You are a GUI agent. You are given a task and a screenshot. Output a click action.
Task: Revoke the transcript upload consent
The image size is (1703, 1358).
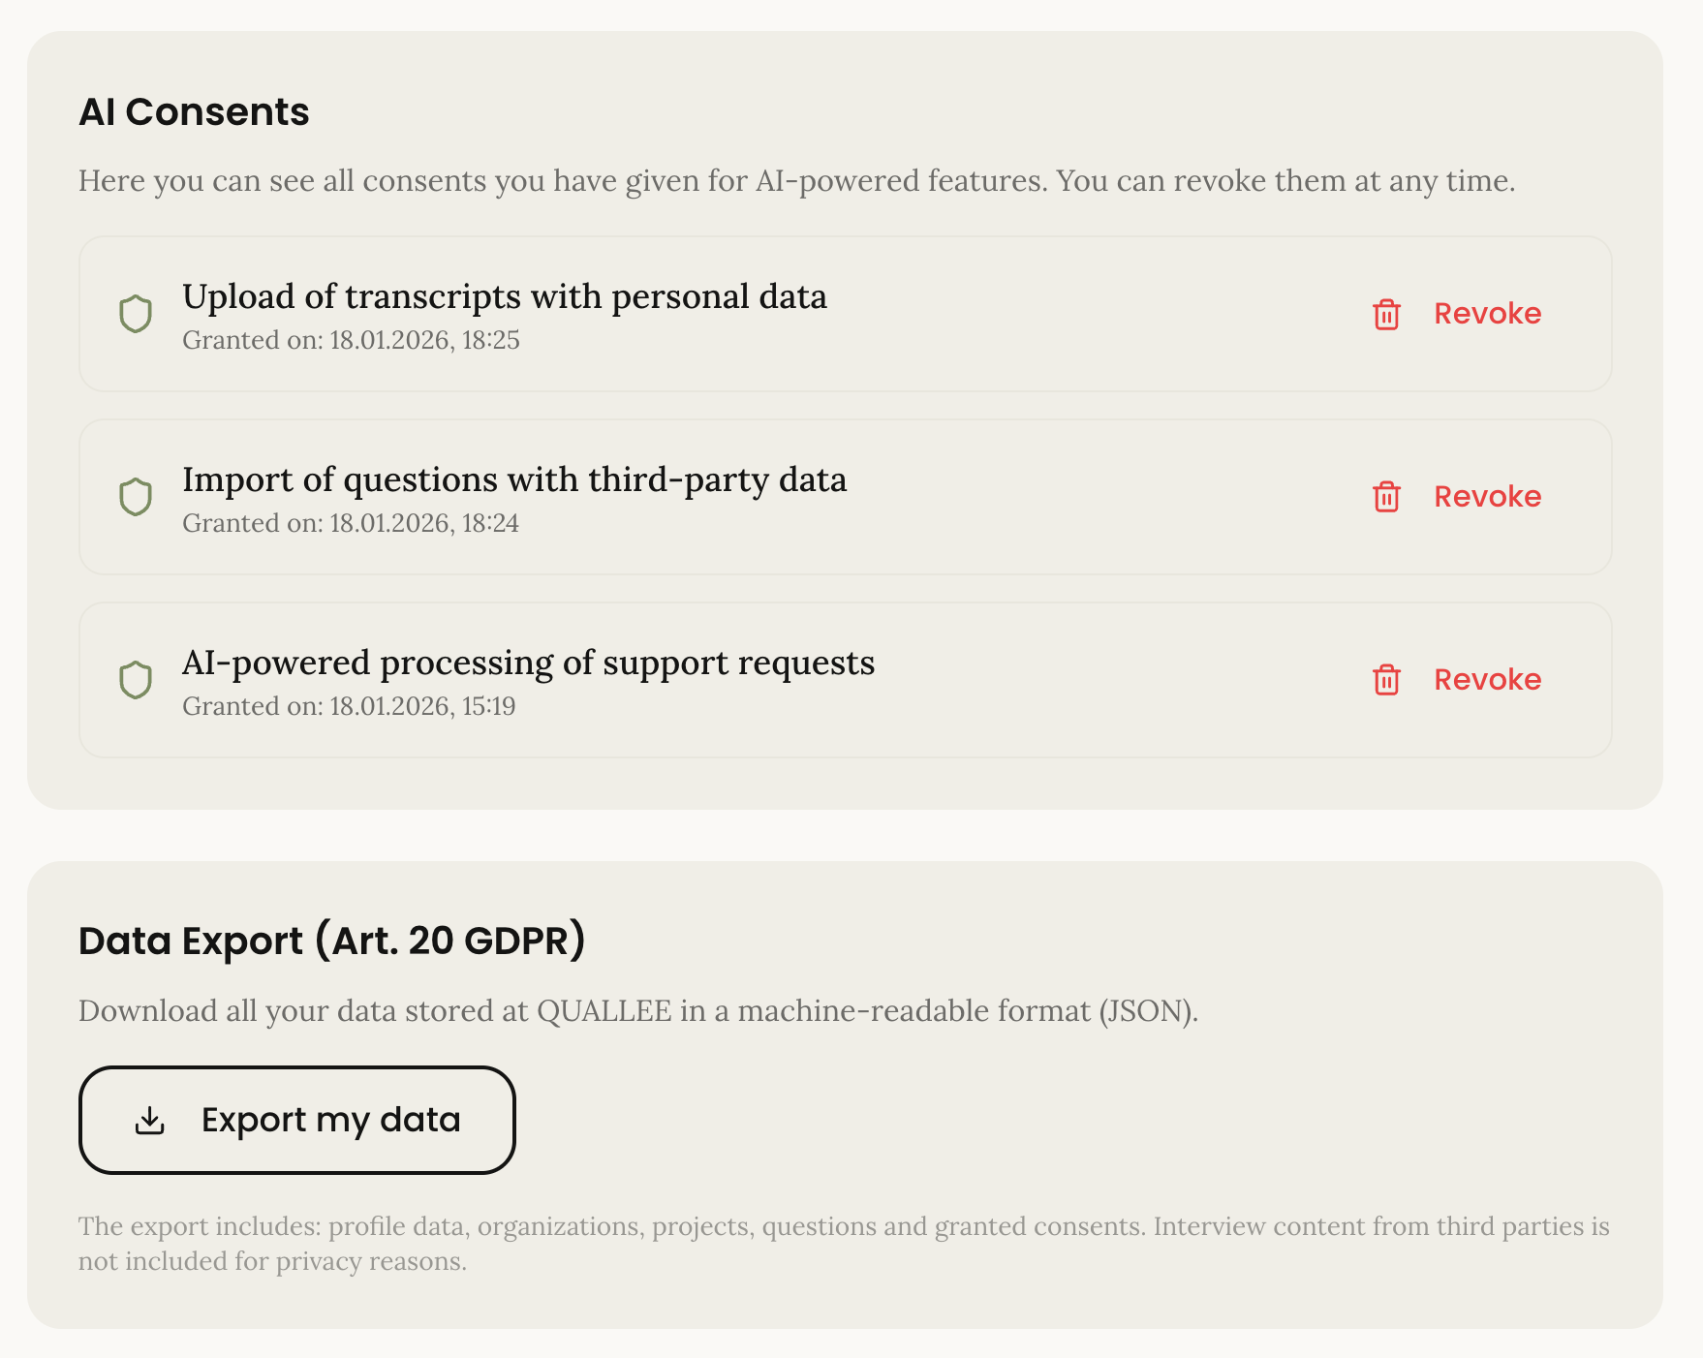click(x=1488, y=314)
